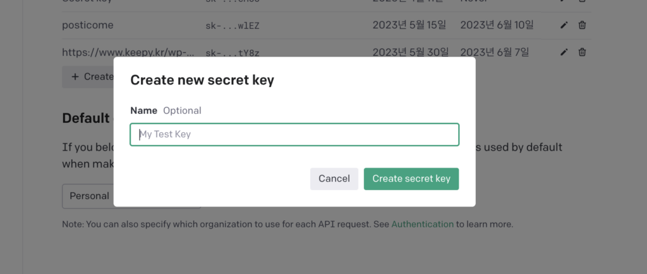Edit the posticome key name with the pencil icon
647x274 pixels.
564,25
